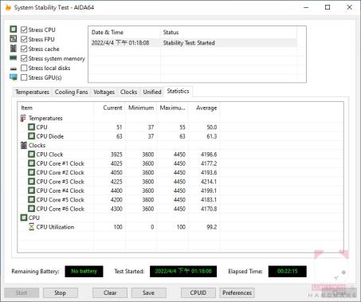
Task: Click the CPU Clock average value 4196.6
Action: tap(209, 155)
